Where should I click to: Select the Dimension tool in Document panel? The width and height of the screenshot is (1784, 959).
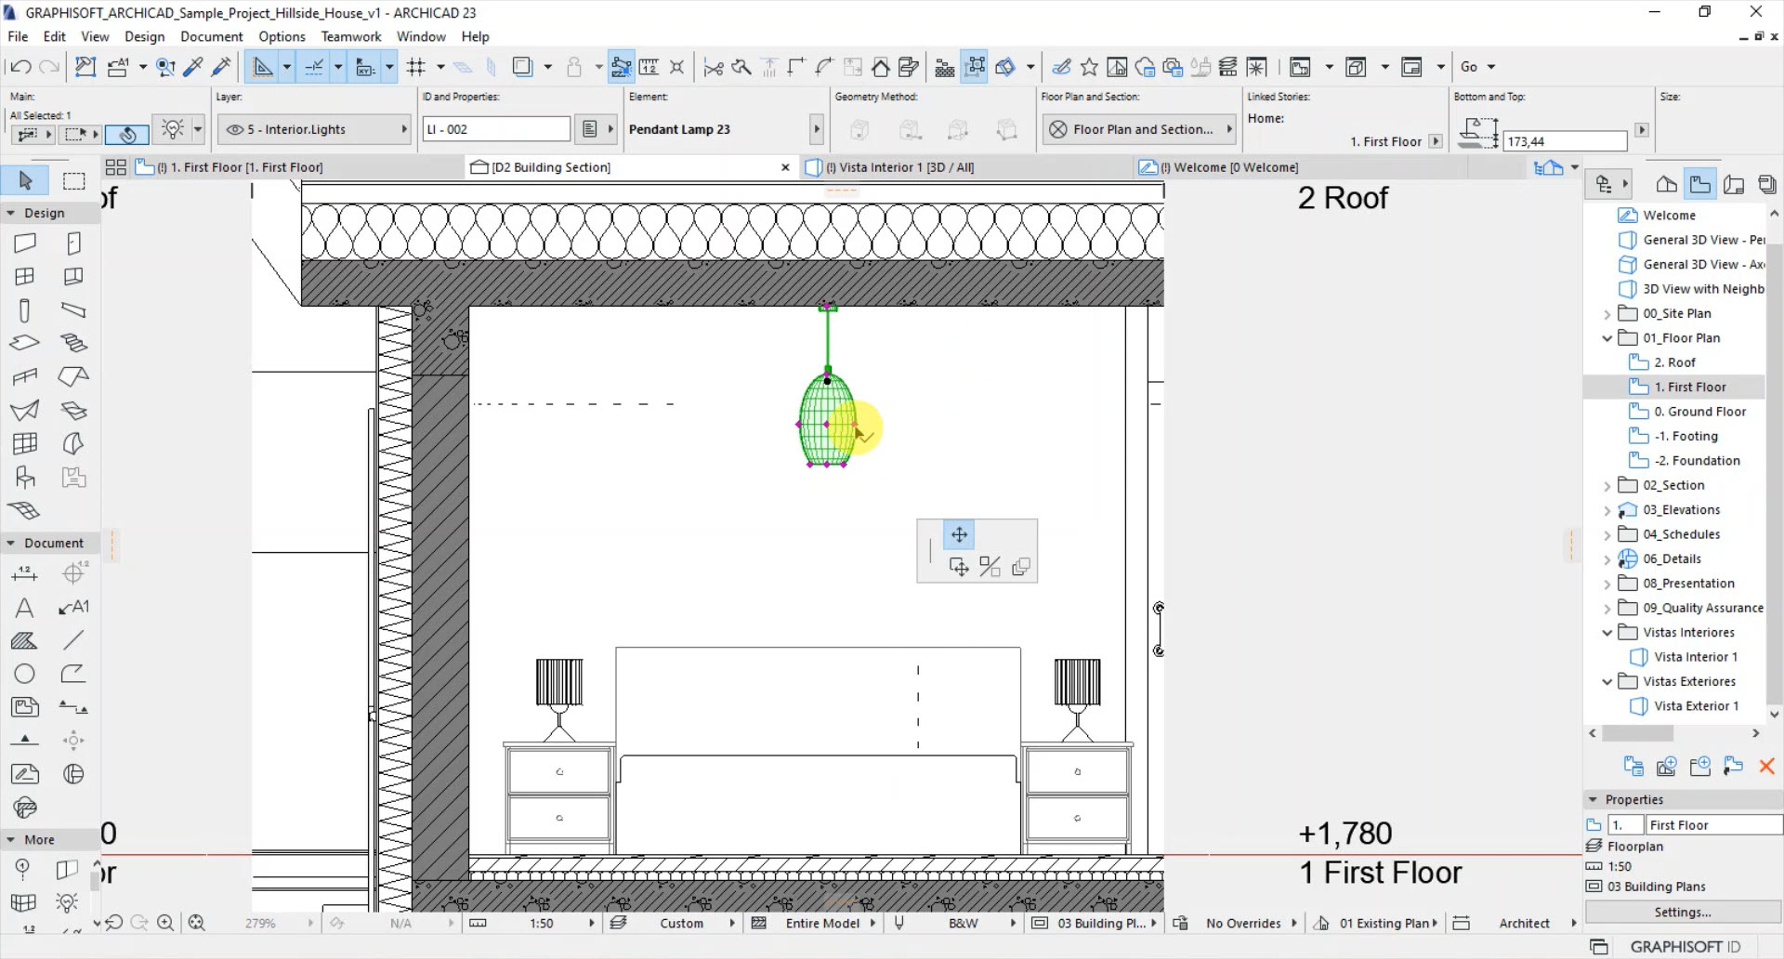[x=25, y=574]
